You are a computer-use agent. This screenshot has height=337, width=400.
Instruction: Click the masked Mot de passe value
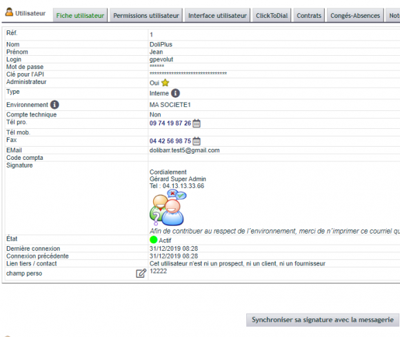157,66
